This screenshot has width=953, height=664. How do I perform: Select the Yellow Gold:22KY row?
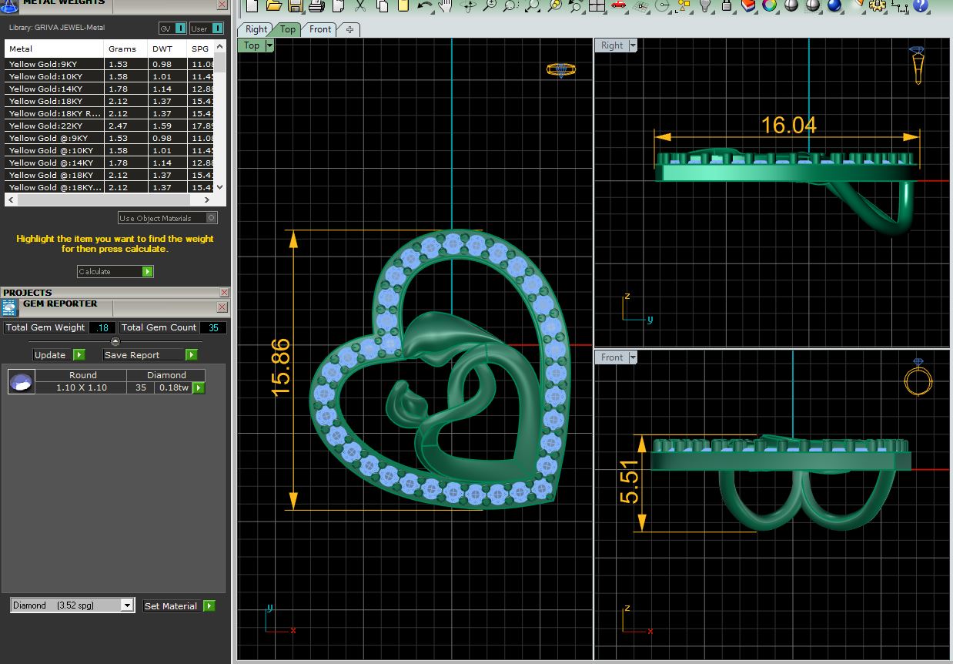coord(109,126)
